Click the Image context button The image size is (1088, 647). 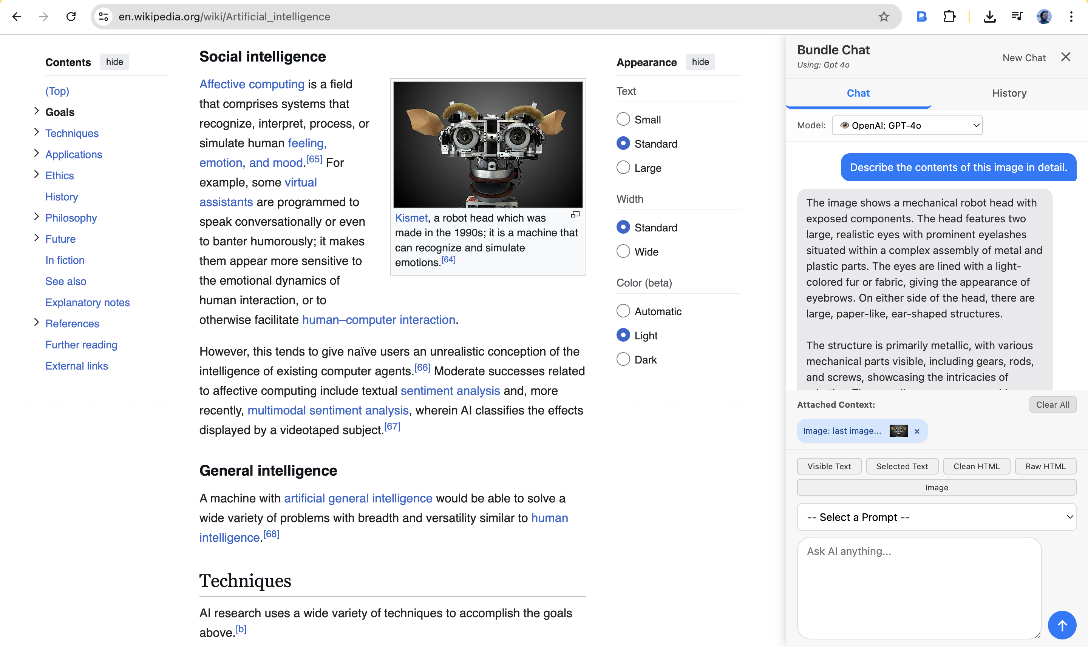(936, 487)
